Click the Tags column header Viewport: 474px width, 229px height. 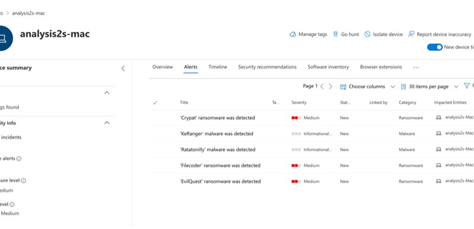point(276,102)
